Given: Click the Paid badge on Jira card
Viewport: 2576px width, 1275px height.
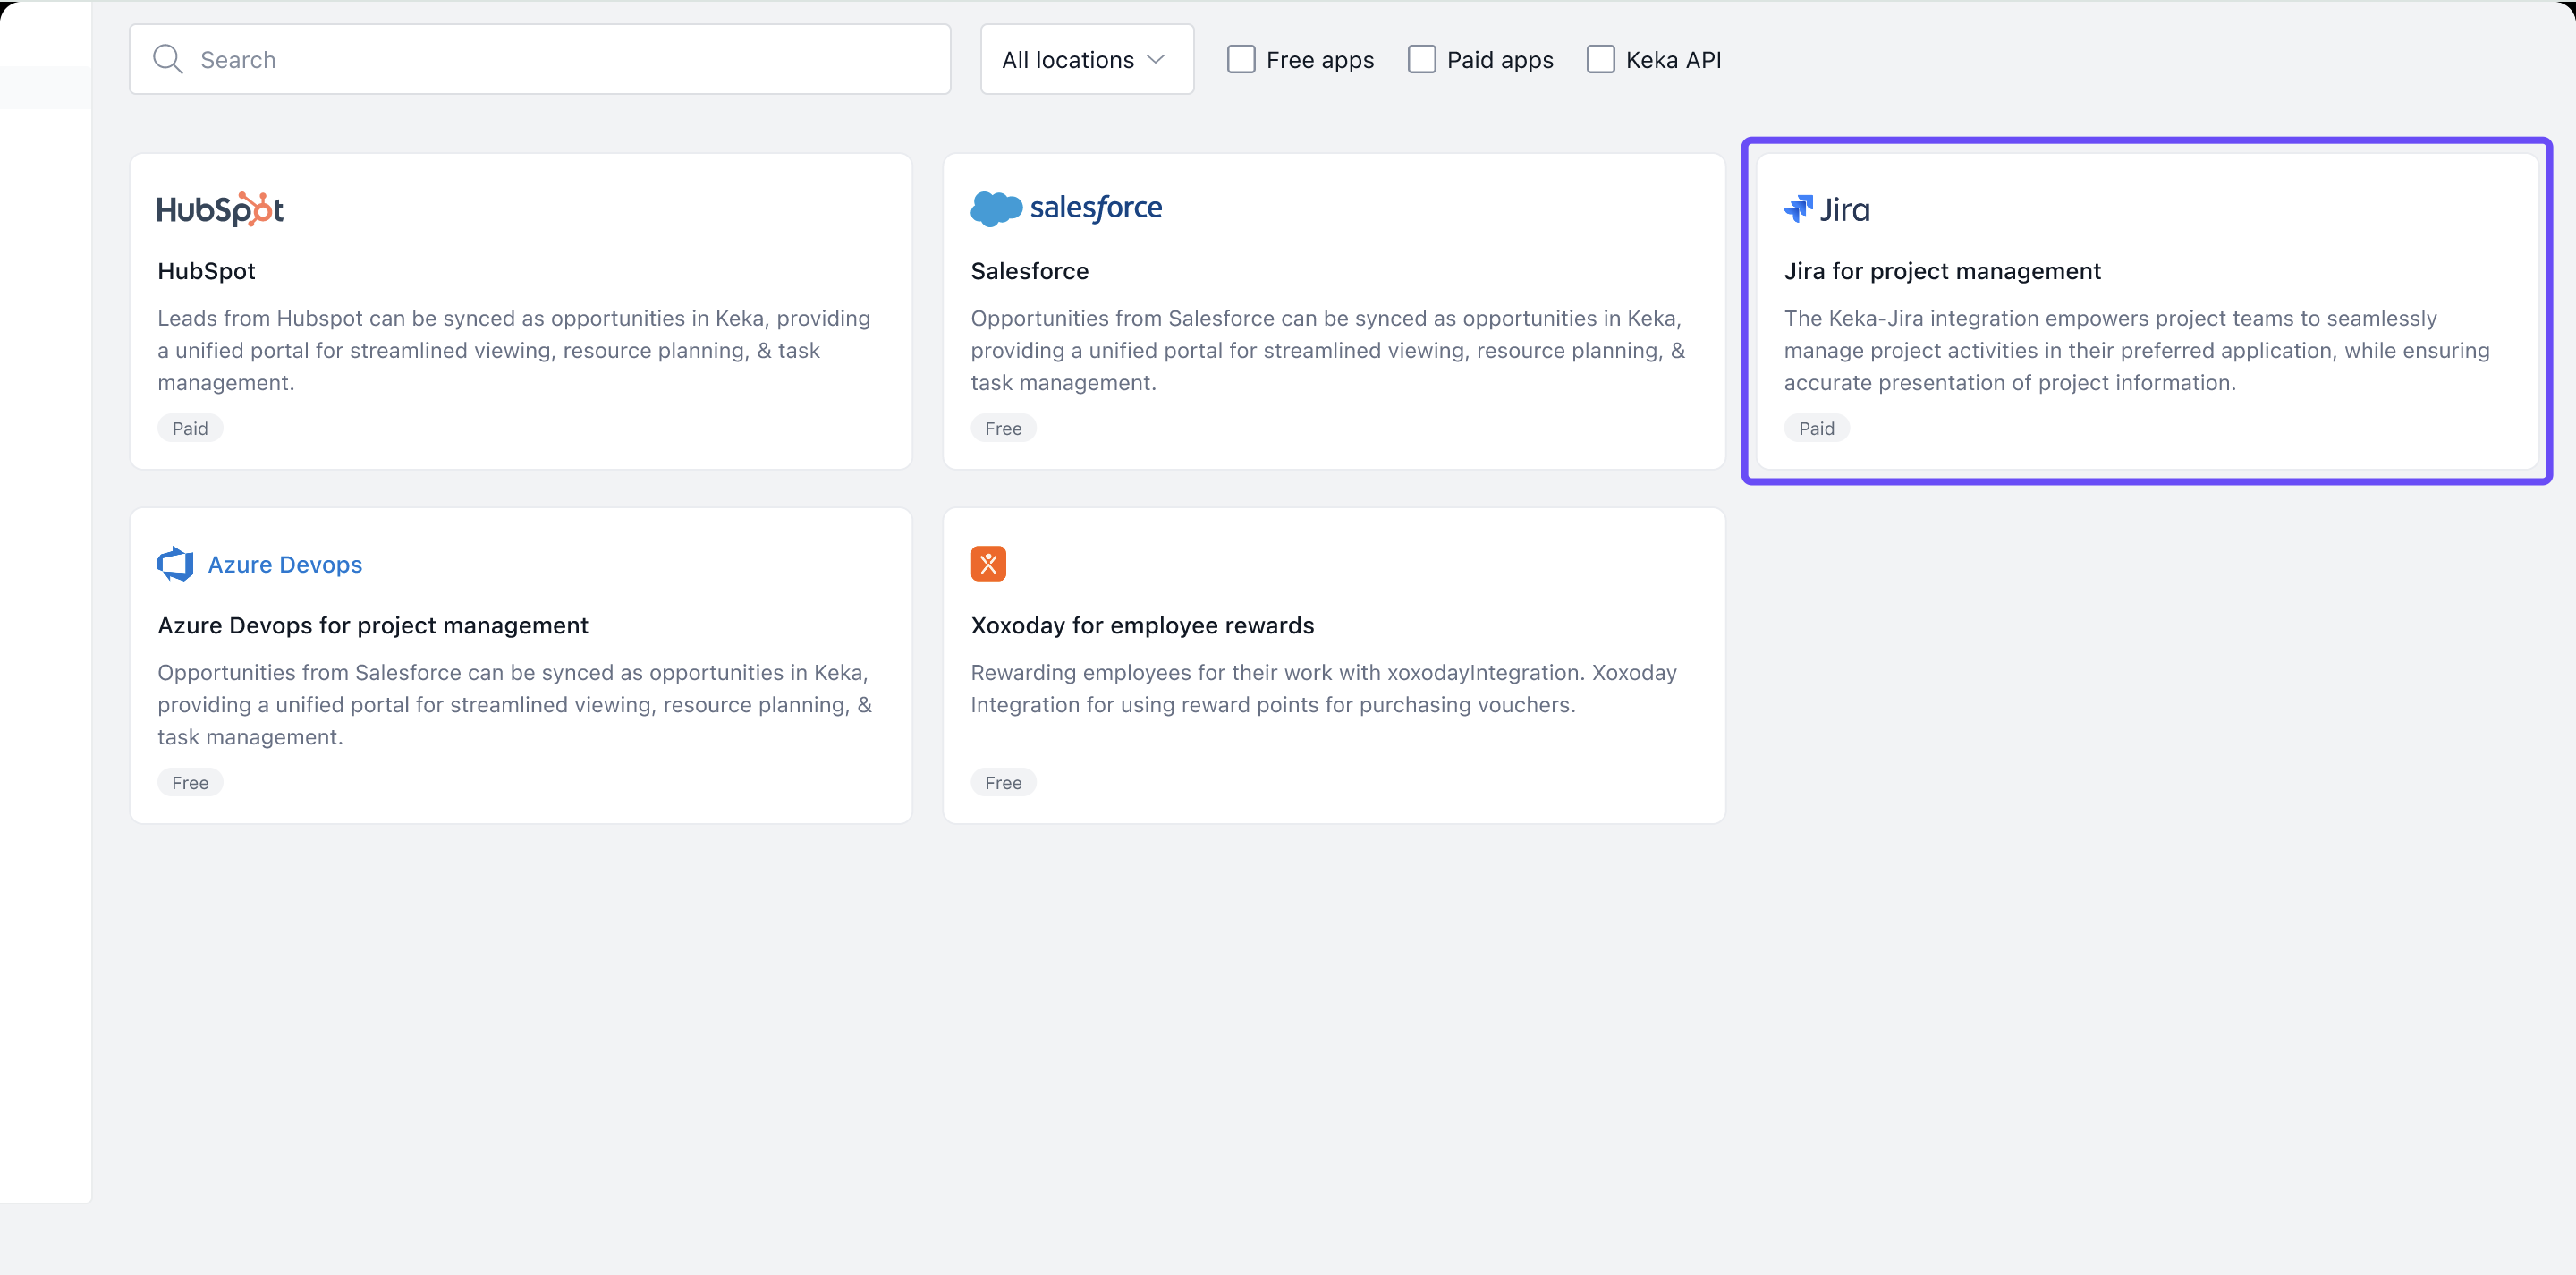Looking at the screenshot, I should pos(1816,428).
